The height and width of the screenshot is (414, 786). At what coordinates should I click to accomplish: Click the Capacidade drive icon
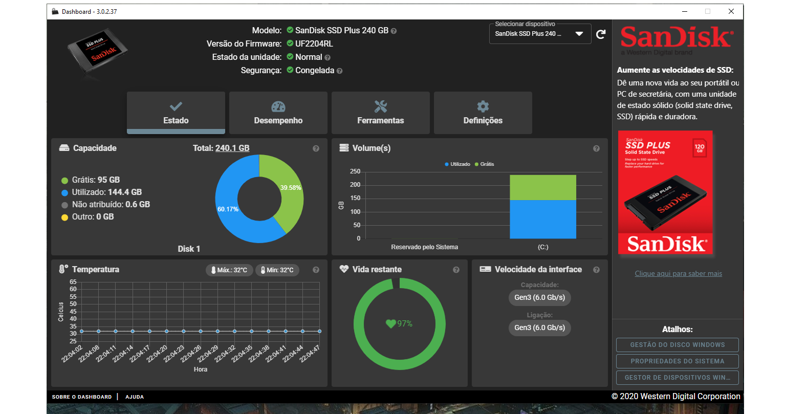click(64, 148)
